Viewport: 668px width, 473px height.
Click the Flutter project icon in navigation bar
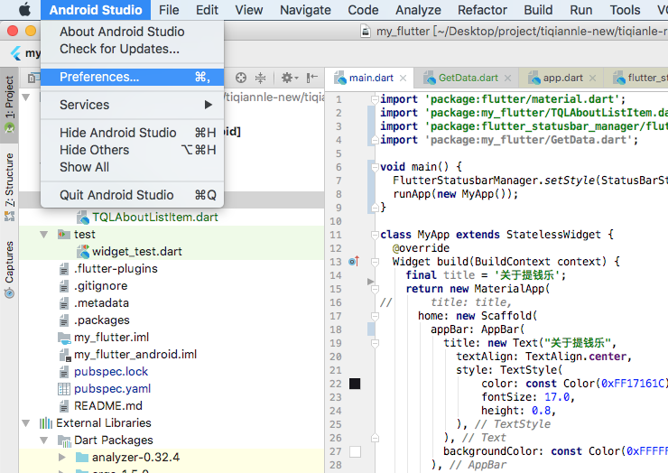pos(15,53)
